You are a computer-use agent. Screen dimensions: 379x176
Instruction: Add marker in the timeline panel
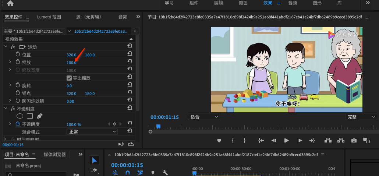(153, 173)
